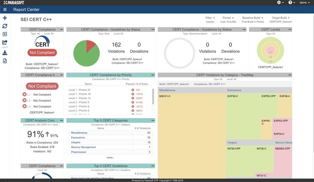
Task: Click the 2/5 result for Level 1 Priority 27
Action: coord(138,90)
